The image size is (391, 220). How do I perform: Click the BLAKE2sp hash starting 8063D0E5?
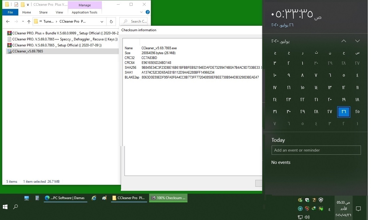point(200,77)
